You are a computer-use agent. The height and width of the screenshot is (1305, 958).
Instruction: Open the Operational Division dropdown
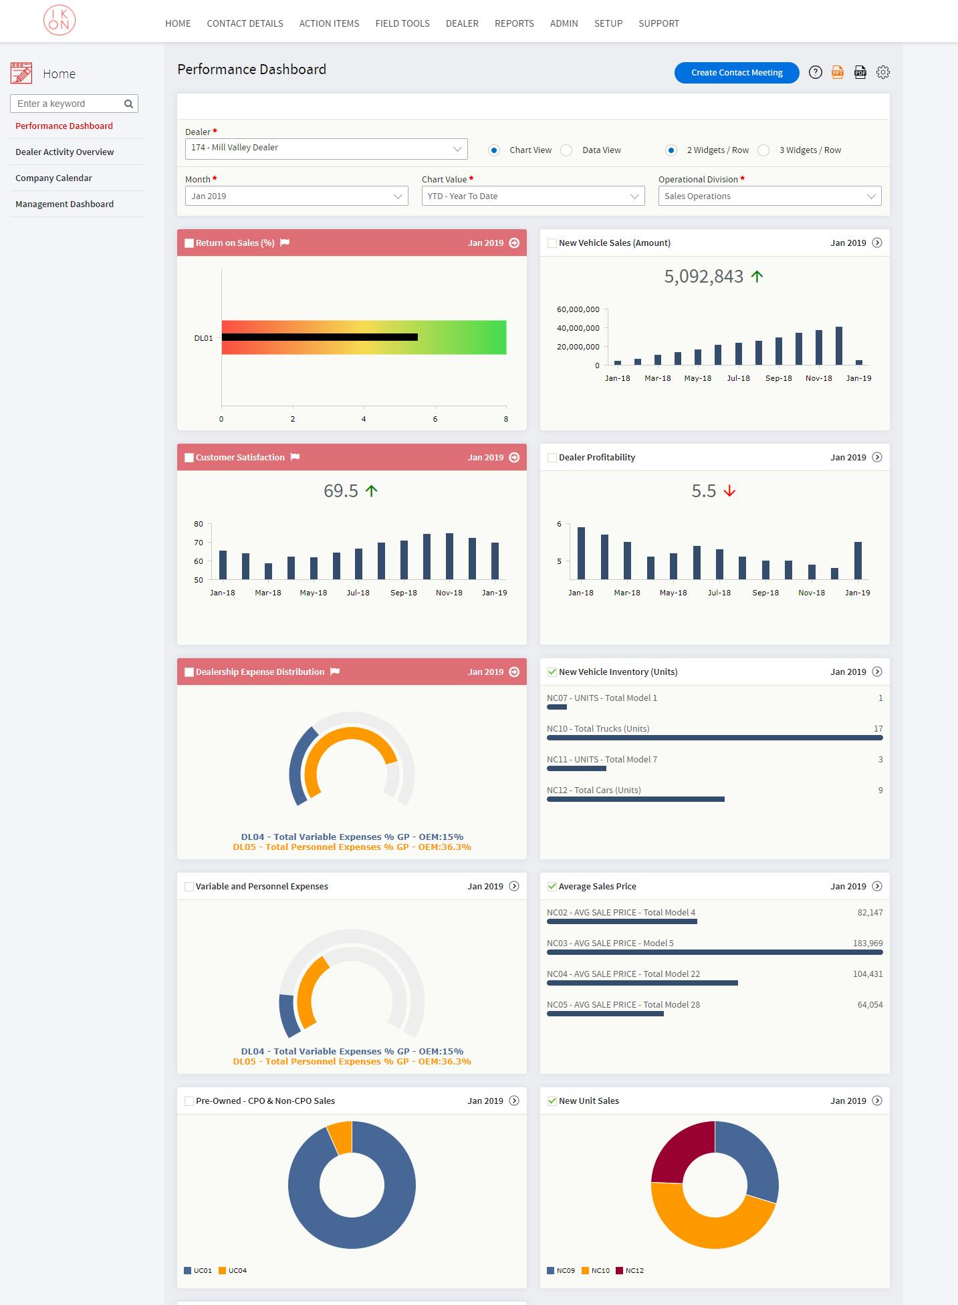click(x=769, y=196)
